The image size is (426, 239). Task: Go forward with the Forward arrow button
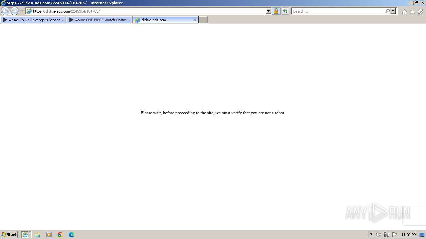(x=14, y=11)
